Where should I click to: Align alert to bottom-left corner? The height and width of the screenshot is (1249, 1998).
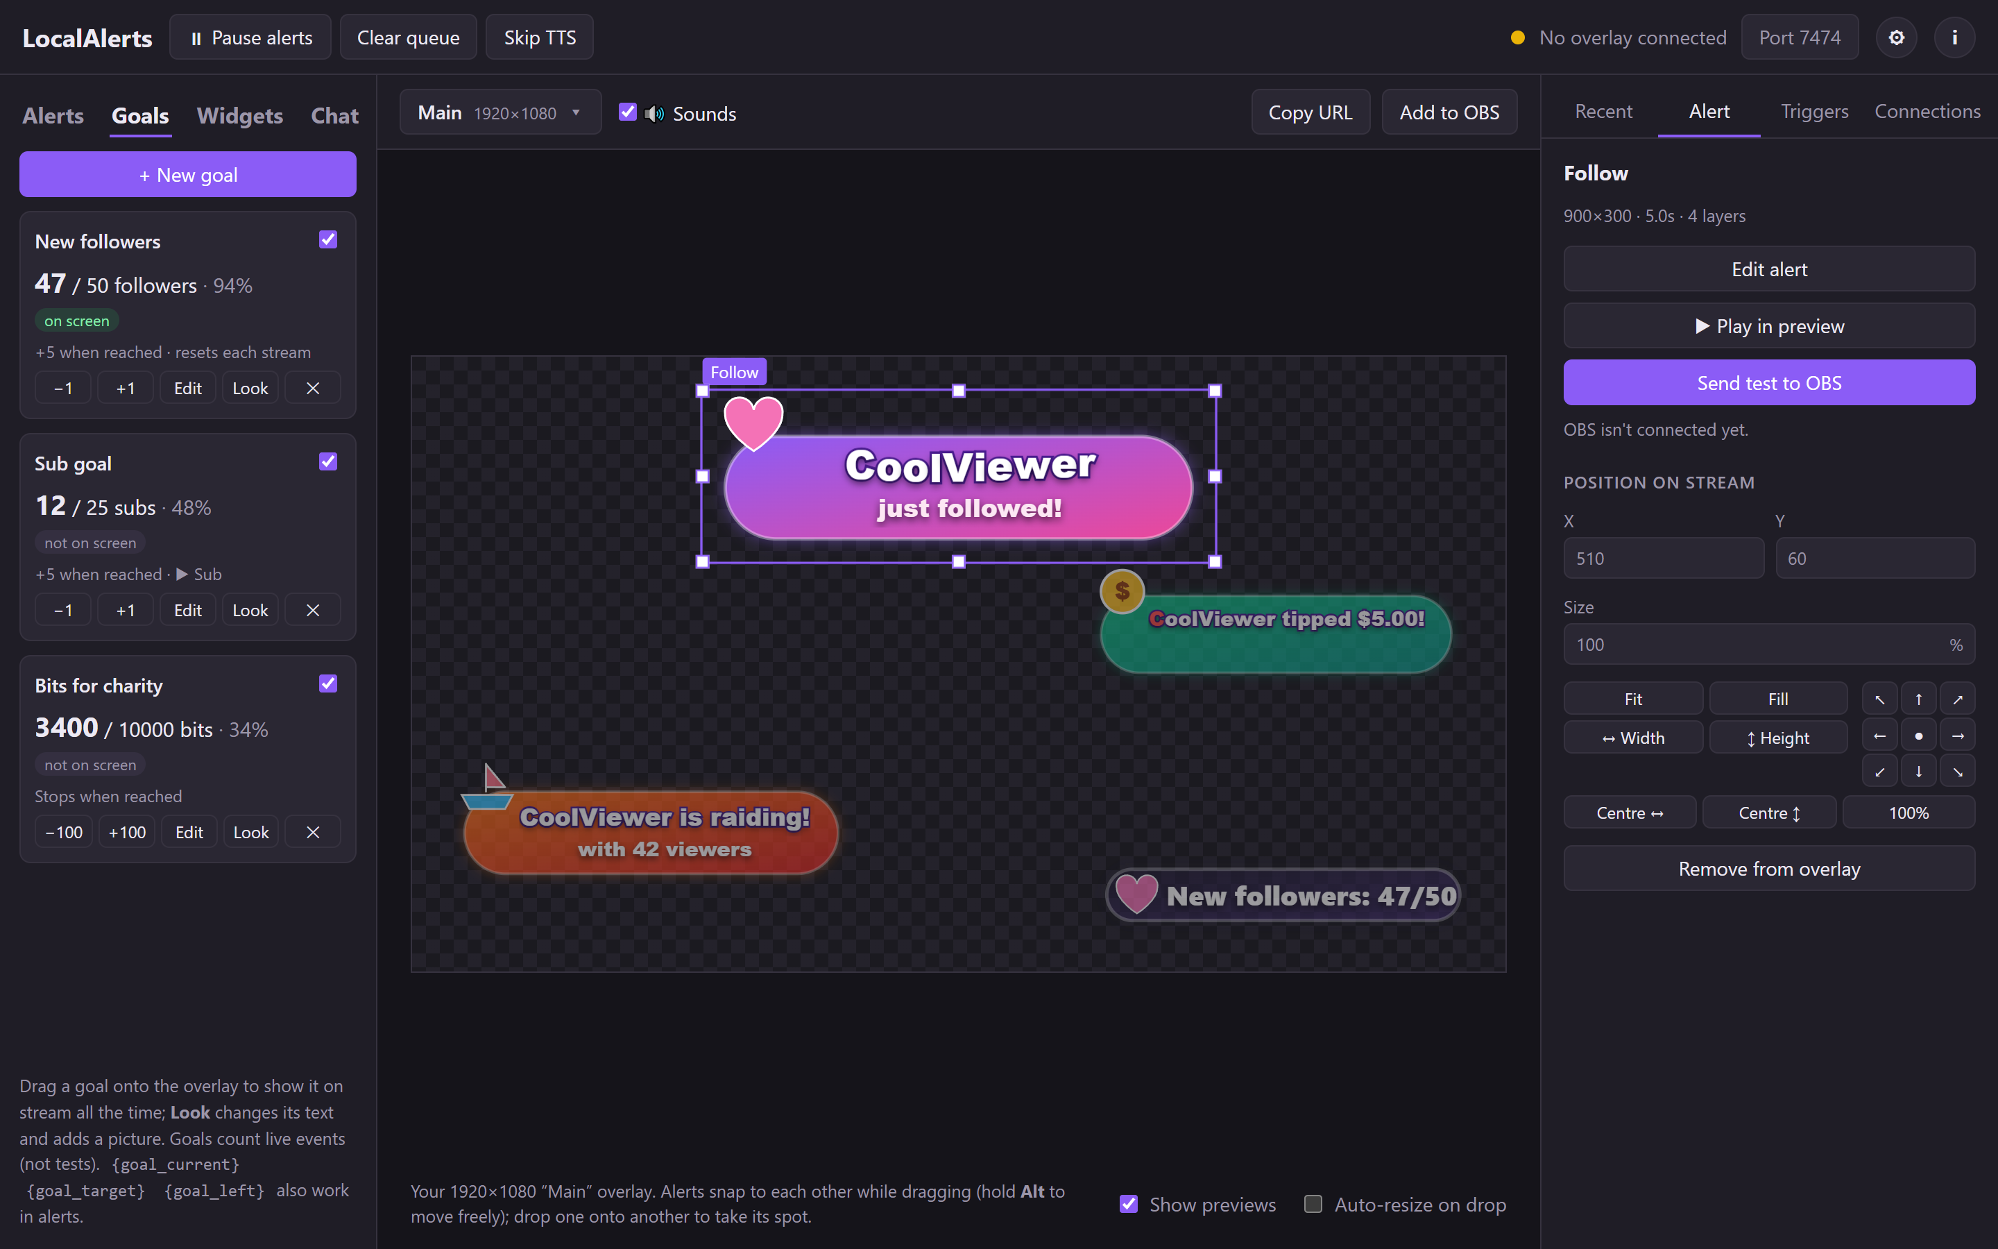point(1879,772)
